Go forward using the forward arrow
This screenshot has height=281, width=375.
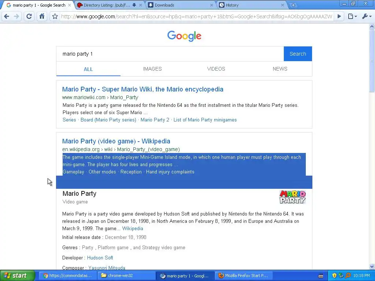pyautogui.click(x=16, y=16)
